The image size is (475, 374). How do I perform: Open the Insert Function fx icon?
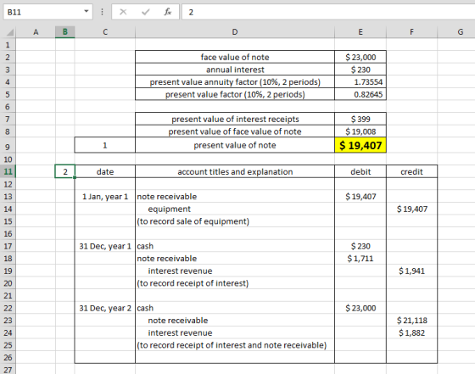pos(168,12)
